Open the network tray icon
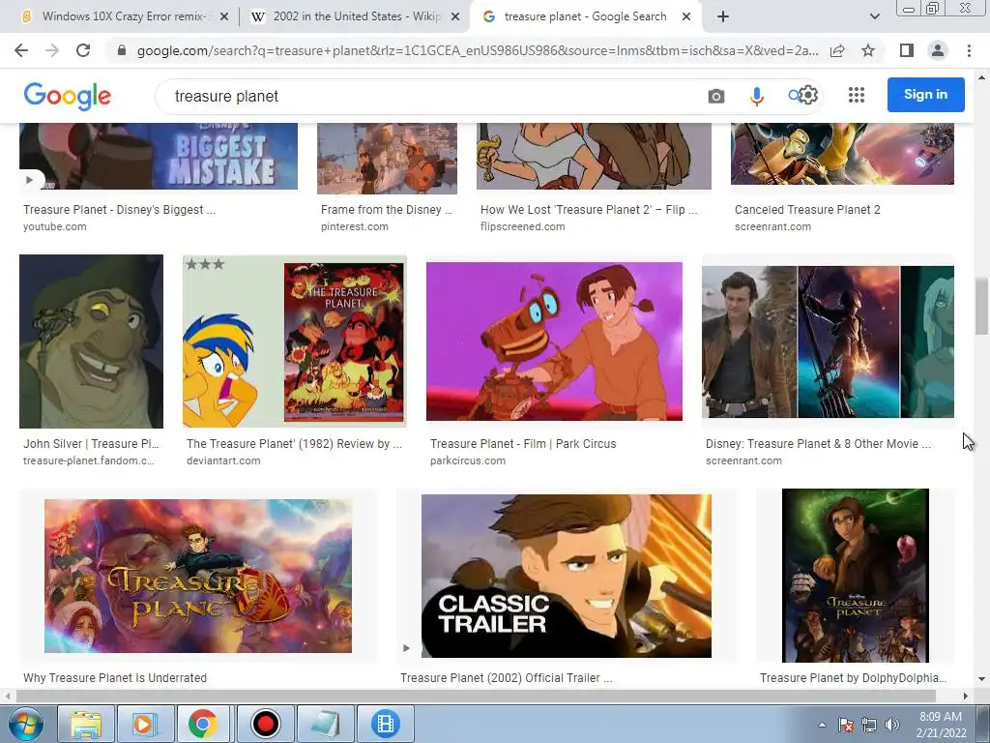This screenshot has height=743, width=990. [869, 725]
